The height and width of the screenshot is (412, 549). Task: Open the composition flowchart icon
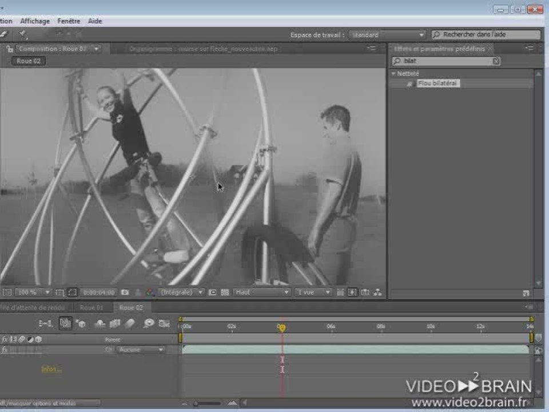[377, 292]
